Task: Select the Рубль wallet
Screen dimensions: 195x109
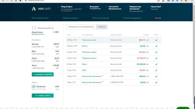Action: tap(45, 60)
